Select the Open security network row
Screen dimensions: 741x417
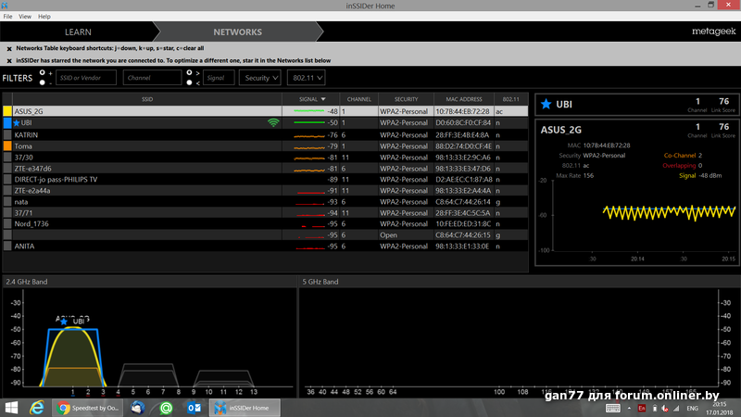tap(265, 235)
